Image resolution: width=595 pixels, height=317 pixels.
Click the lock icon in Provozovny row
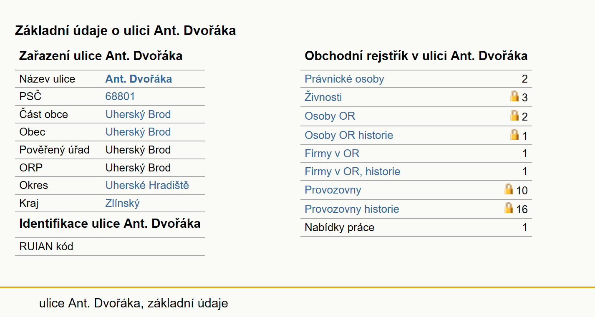[x=509, y=189]
